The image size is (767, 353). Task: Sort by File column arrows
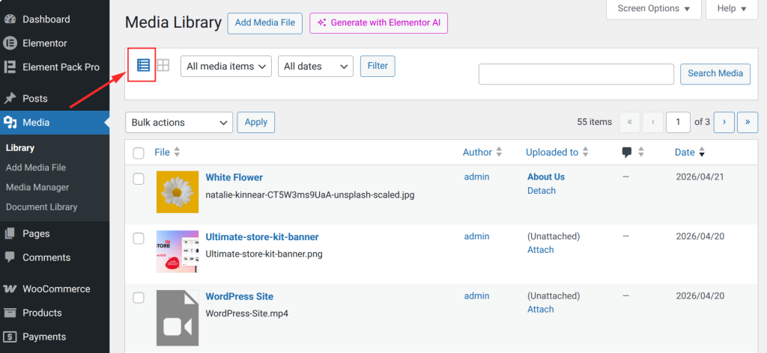click(177, 153)
